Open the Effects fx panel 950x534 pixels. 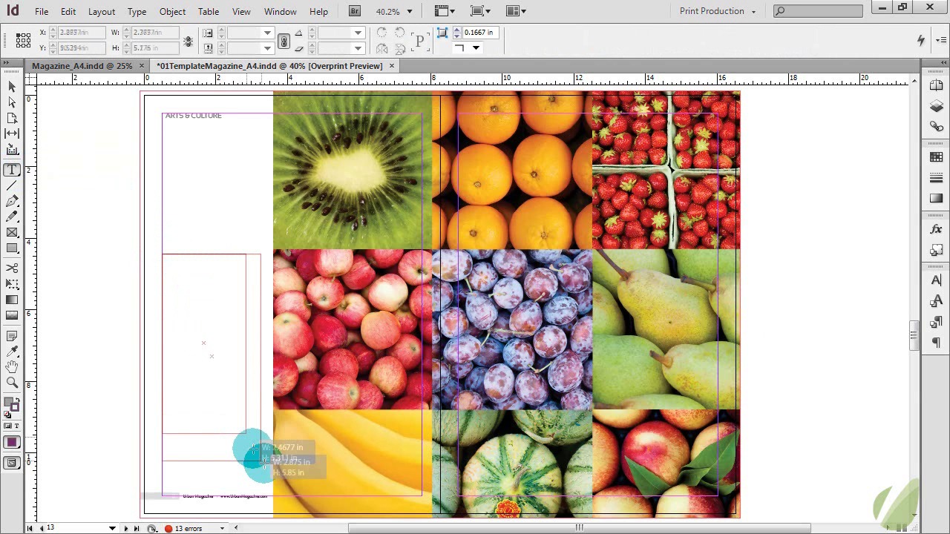click(x=936, y=230)
